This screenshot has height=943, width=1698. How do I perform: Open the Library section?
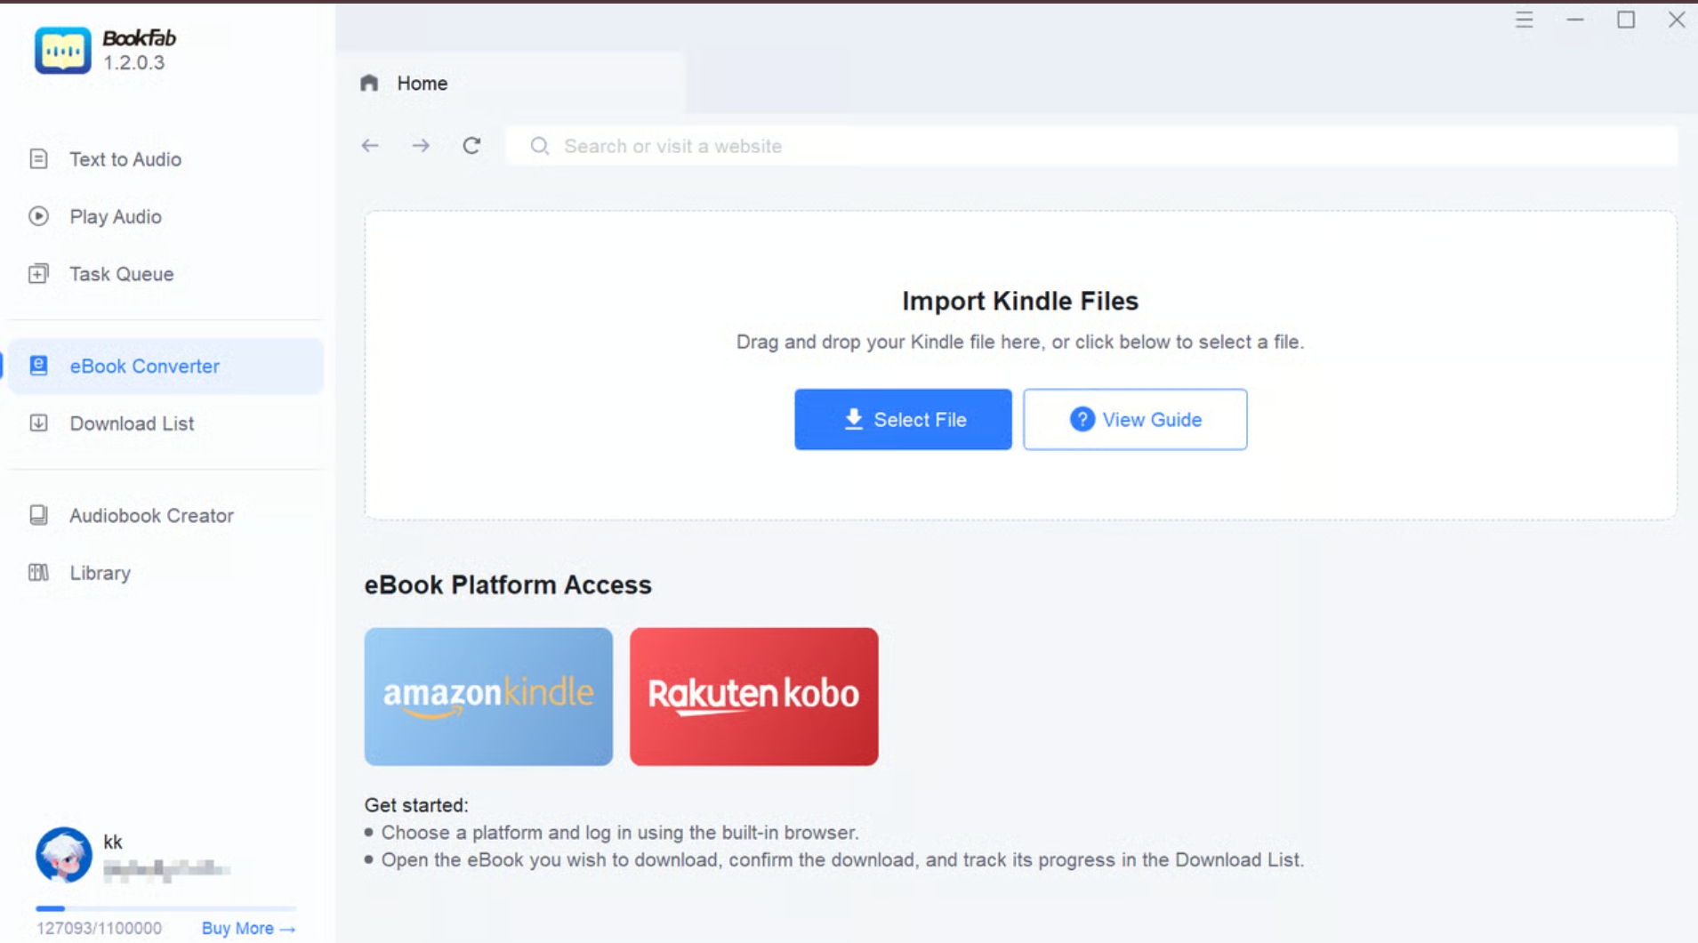pyautogui.click(x=99, y=572)
